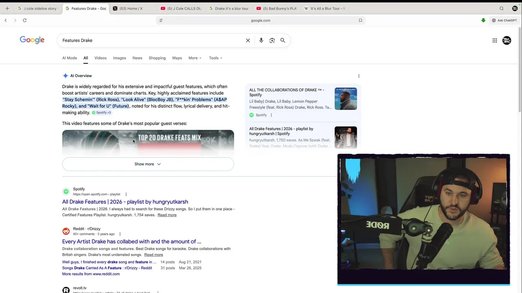The image size is (522, 293).
Task: Bookmark this page with the bookmark icon
Action: coord(361,20)
